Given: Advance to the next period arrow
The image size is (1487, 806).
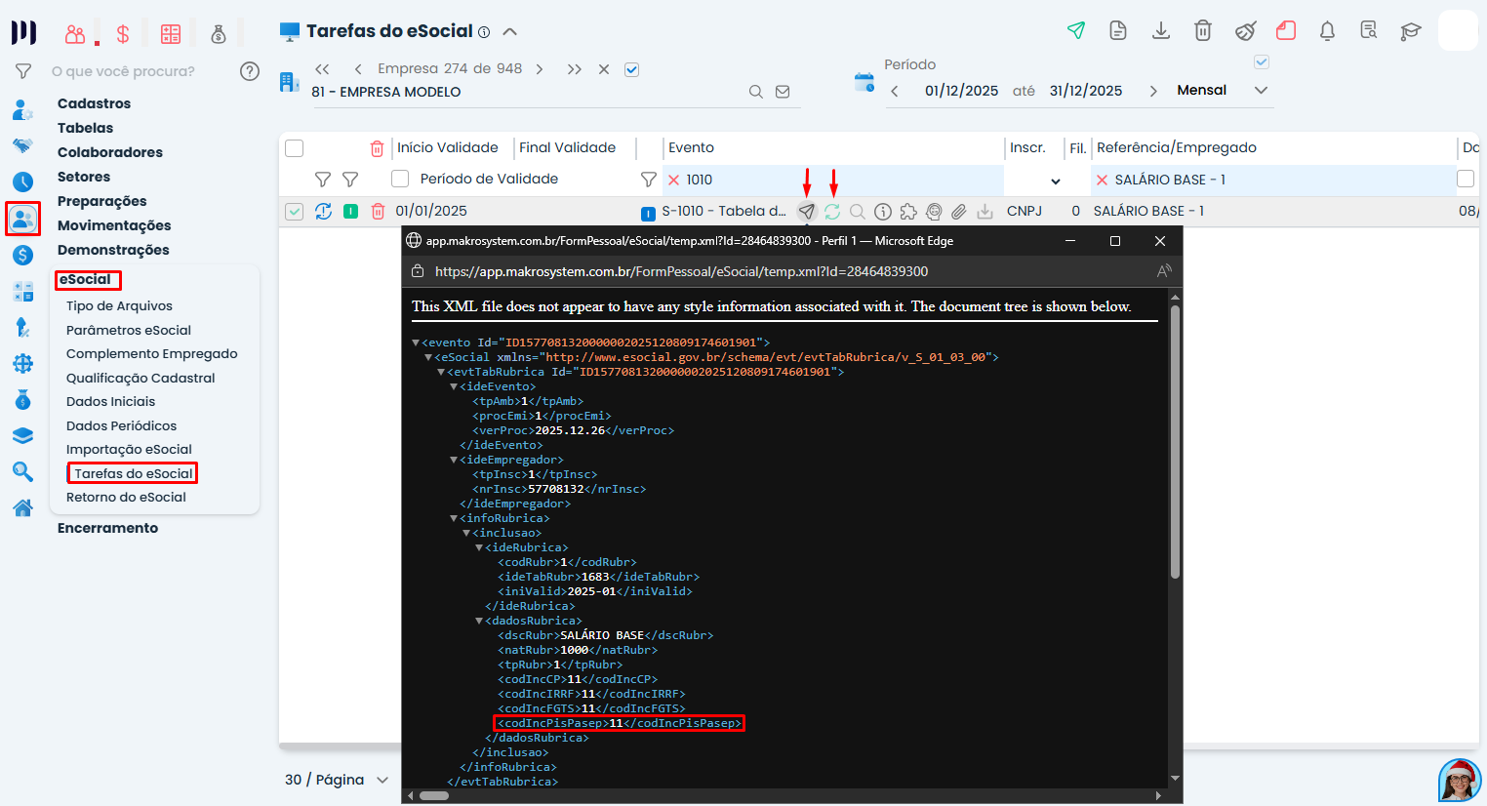Looking at the screenshot, I should [x=1153, y=91].
